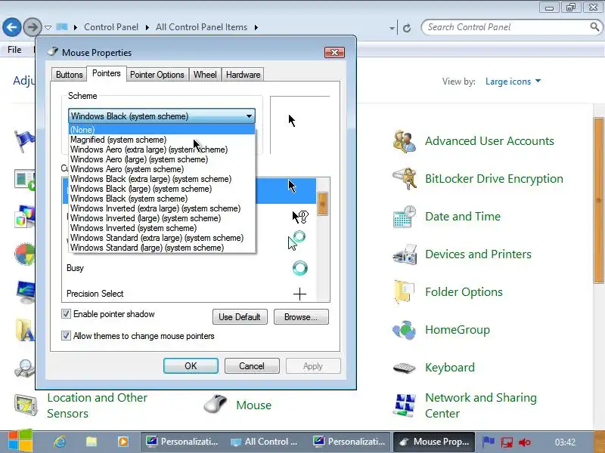Click the Action Center flag tray icon
Viewport: 605px width, 453px height.
pos(489,442)
